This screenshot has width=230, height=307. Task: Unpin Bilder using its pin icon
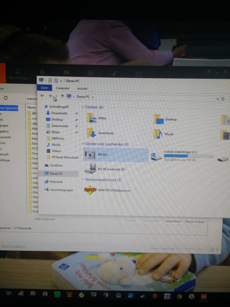77,132
